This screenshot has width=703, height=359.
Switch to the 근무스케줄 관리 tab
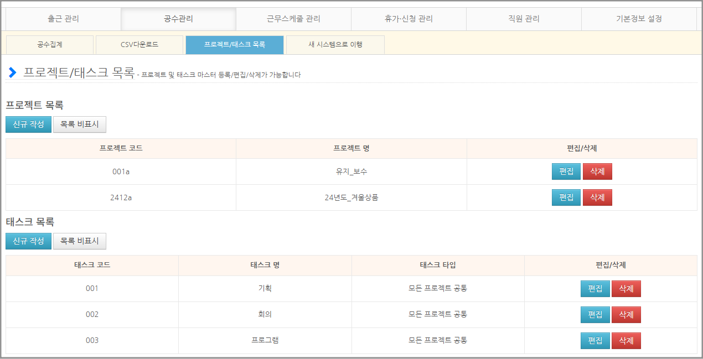[x=293, y=19]
